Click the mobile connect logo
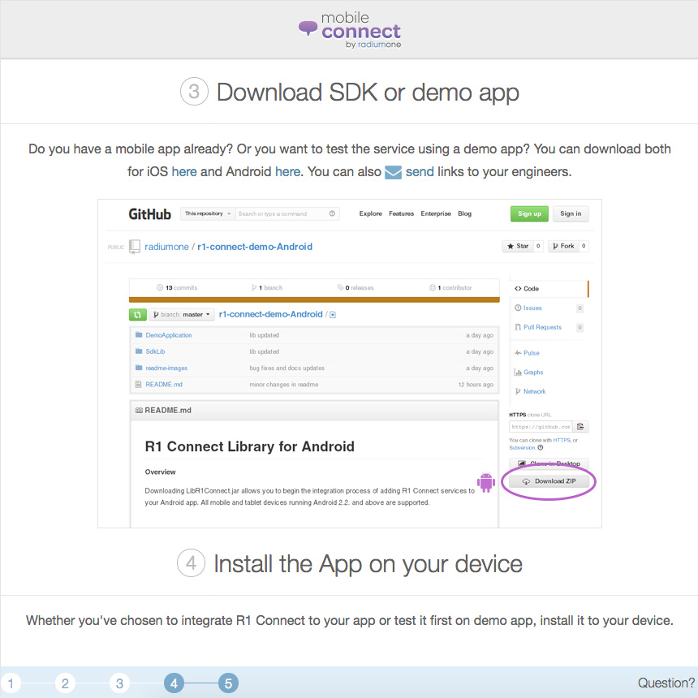The width and height of the screenshot is (698, 698). coord(350,30)
